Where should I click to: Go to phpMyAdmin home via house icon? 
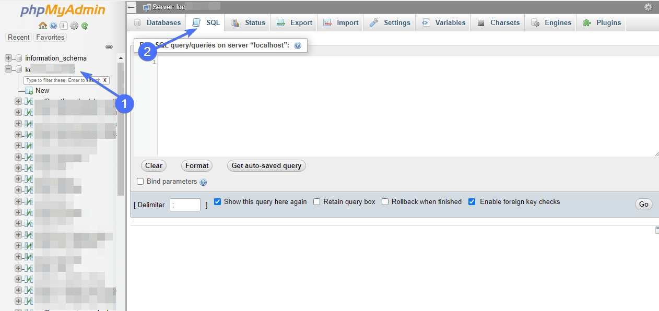click(x=43, y=26)
